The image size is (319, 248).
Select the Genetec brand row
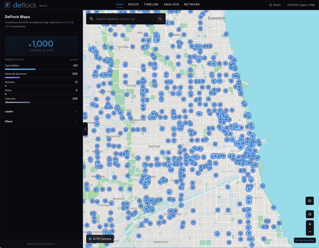pos(41,83)
